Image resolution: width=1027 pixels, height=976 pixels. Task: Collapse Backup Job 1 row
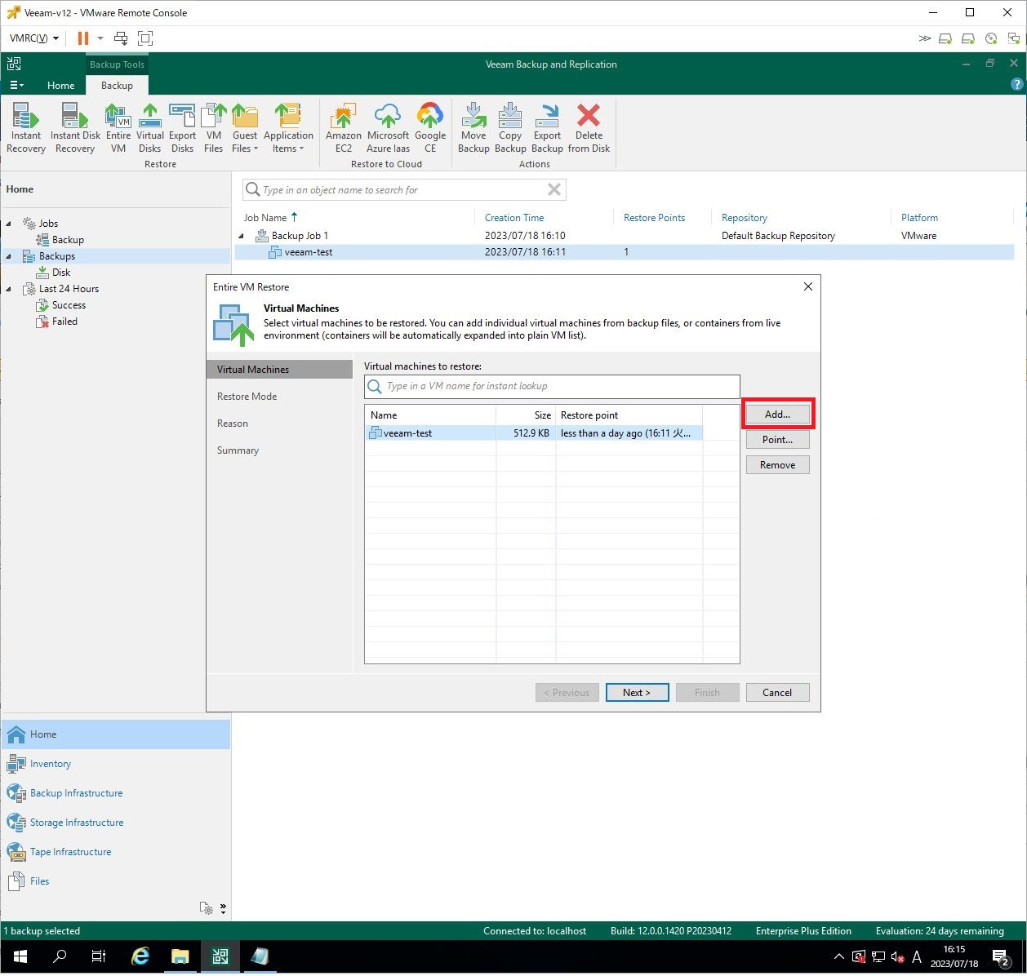coord(242,236)
